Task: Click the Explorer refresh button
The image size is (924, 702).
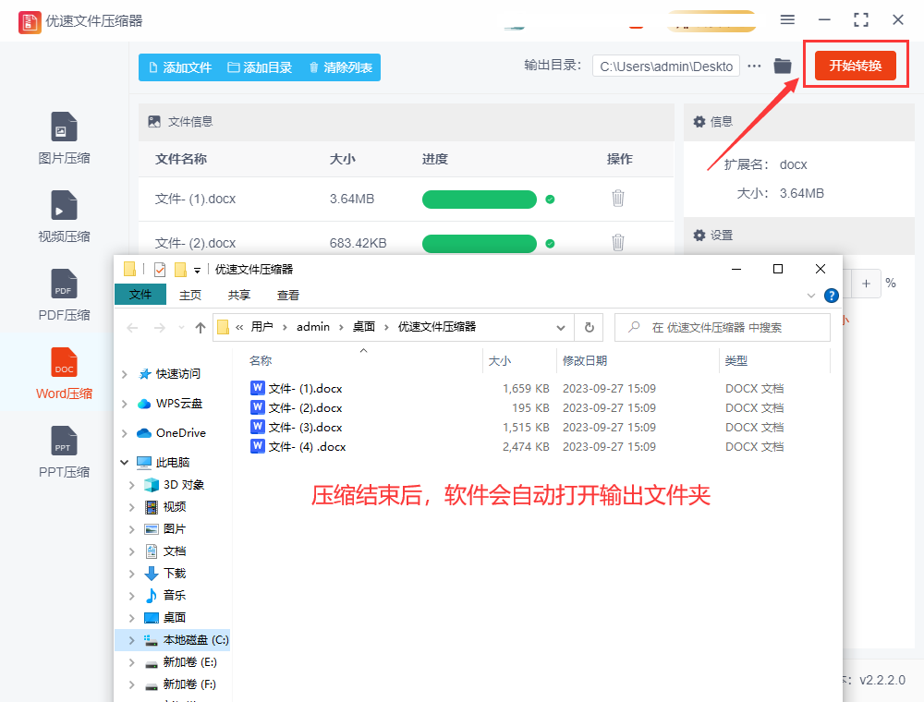Action: coord(589,327)
